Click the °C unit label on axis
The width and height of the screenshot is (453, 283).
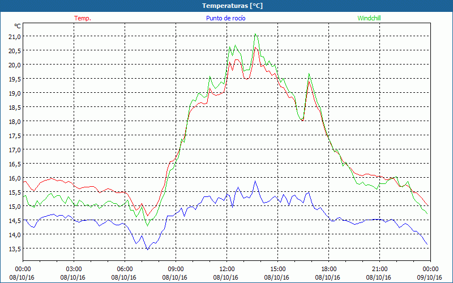pyautogui.click(x=18, y=26)
